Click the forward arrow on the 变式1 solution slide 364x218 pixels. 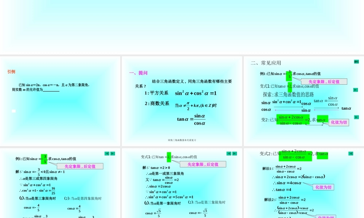click(x=235, y=154)
